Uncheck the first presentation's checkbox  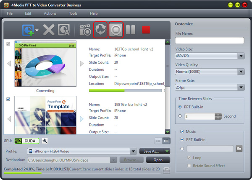pyautogui.click(x=8, y=44)
